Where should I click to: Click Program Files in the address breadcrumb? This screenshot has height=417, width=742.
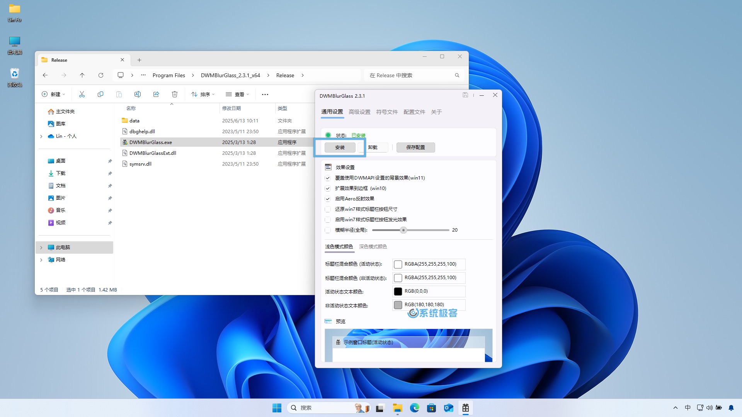pyautogui.click(x=169, y=75)
